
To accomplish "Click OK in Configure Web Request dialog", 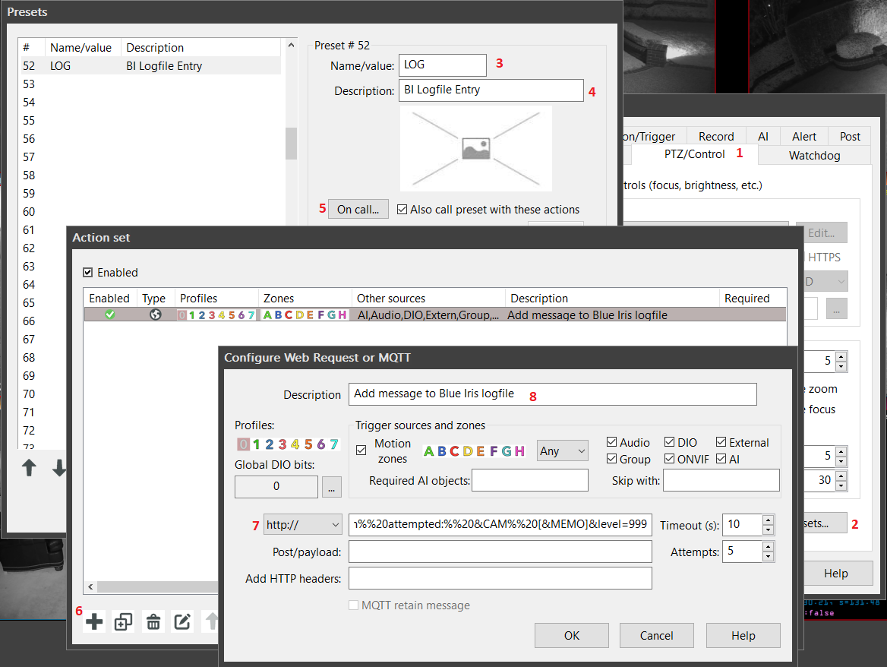I will [x=572, y=636].
